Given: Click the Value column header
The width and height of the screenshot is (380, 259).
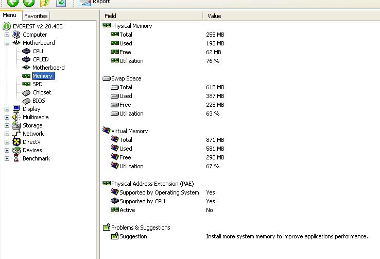Looking at the screenshot, I should [x=214, y=16].
